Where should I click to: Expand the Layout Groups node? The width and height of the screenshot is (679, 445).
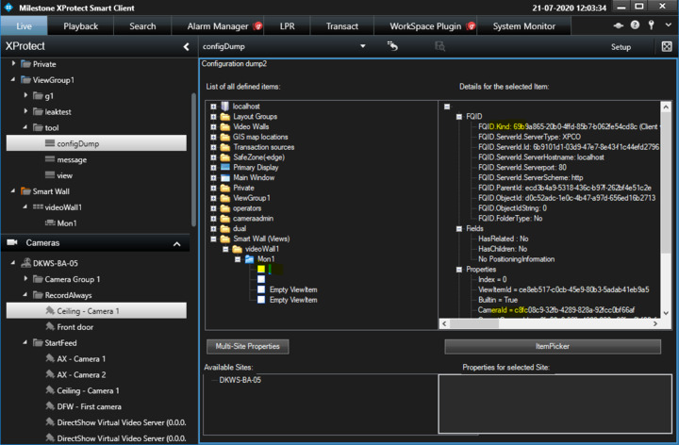click(x=214, y=116)
